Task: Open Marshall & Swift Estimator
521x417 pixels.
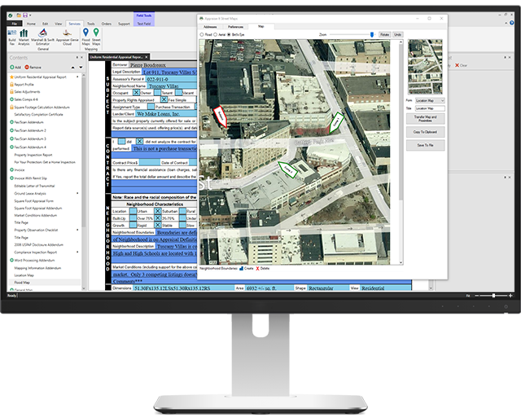Action: coord(43,37)
